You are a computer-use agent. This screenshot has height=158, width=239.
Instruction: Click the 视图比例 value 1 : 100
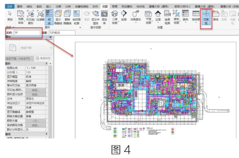click(x=35, y=68)
